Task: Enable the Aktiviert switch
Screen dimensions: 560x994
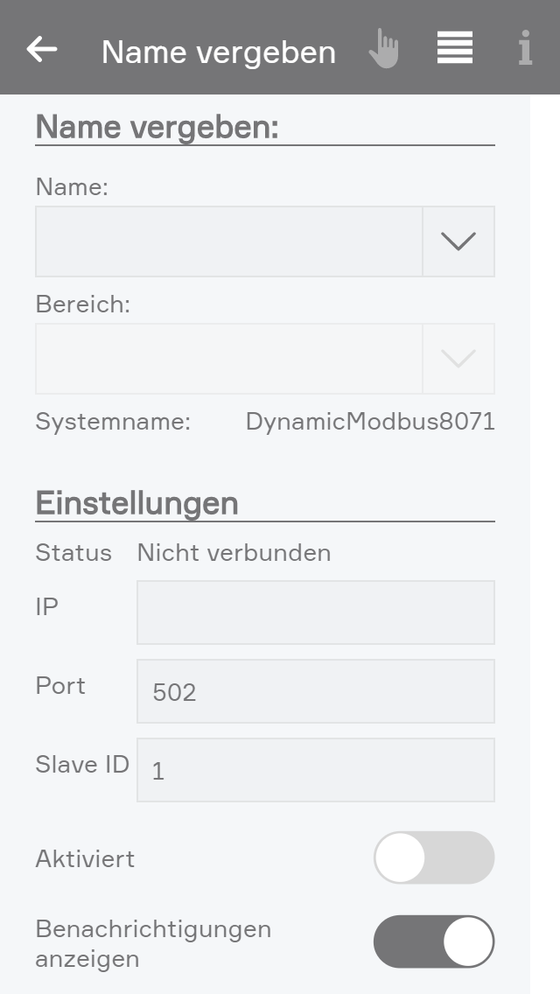Action: coord(434,857)
